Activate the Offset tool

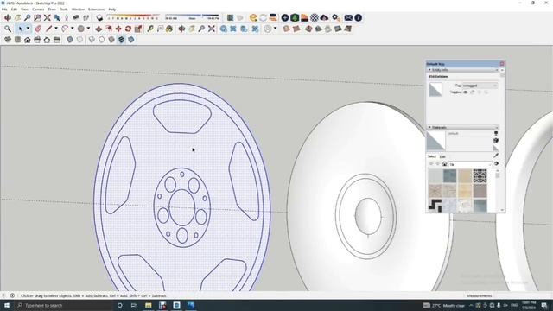109,29
